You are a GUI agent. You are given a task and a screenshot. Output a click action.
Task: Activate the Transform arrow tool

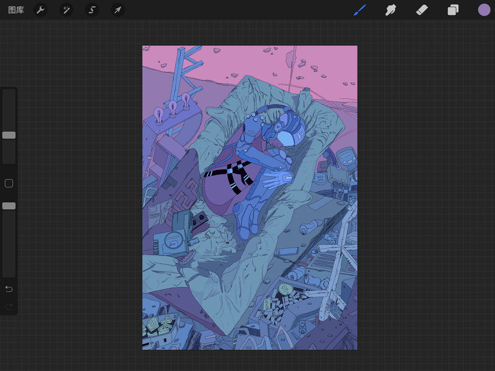click(x=118, y=10)
